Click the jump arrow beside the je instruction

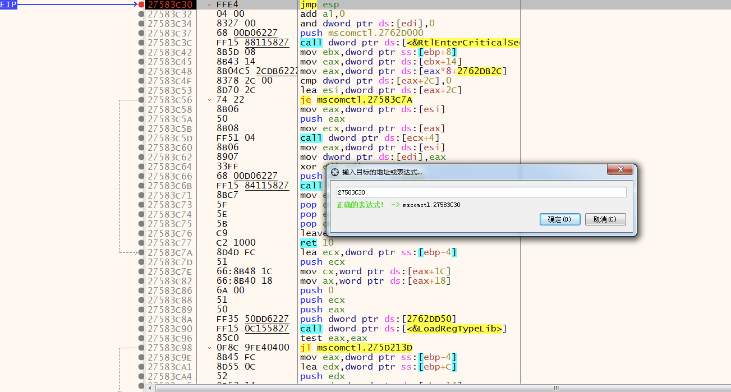(x=210, y=100)
